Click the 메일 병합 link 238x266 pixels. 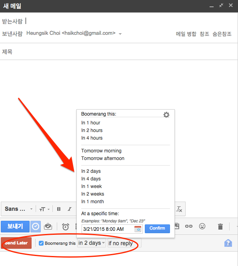coord(186,34)
